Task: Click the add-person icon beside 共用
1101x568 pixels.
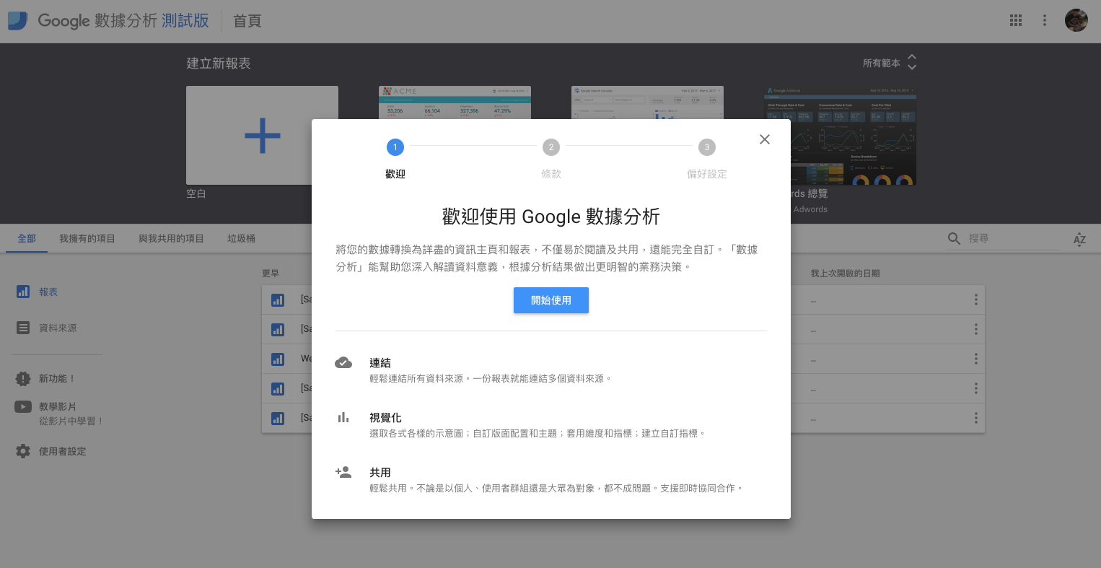Action: (x=343, y=472)
